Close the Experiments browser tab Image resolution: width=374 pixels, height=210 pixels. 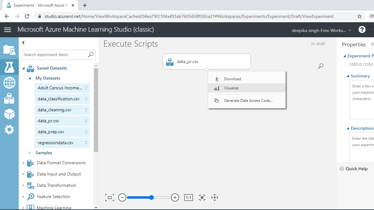(73, 5)
